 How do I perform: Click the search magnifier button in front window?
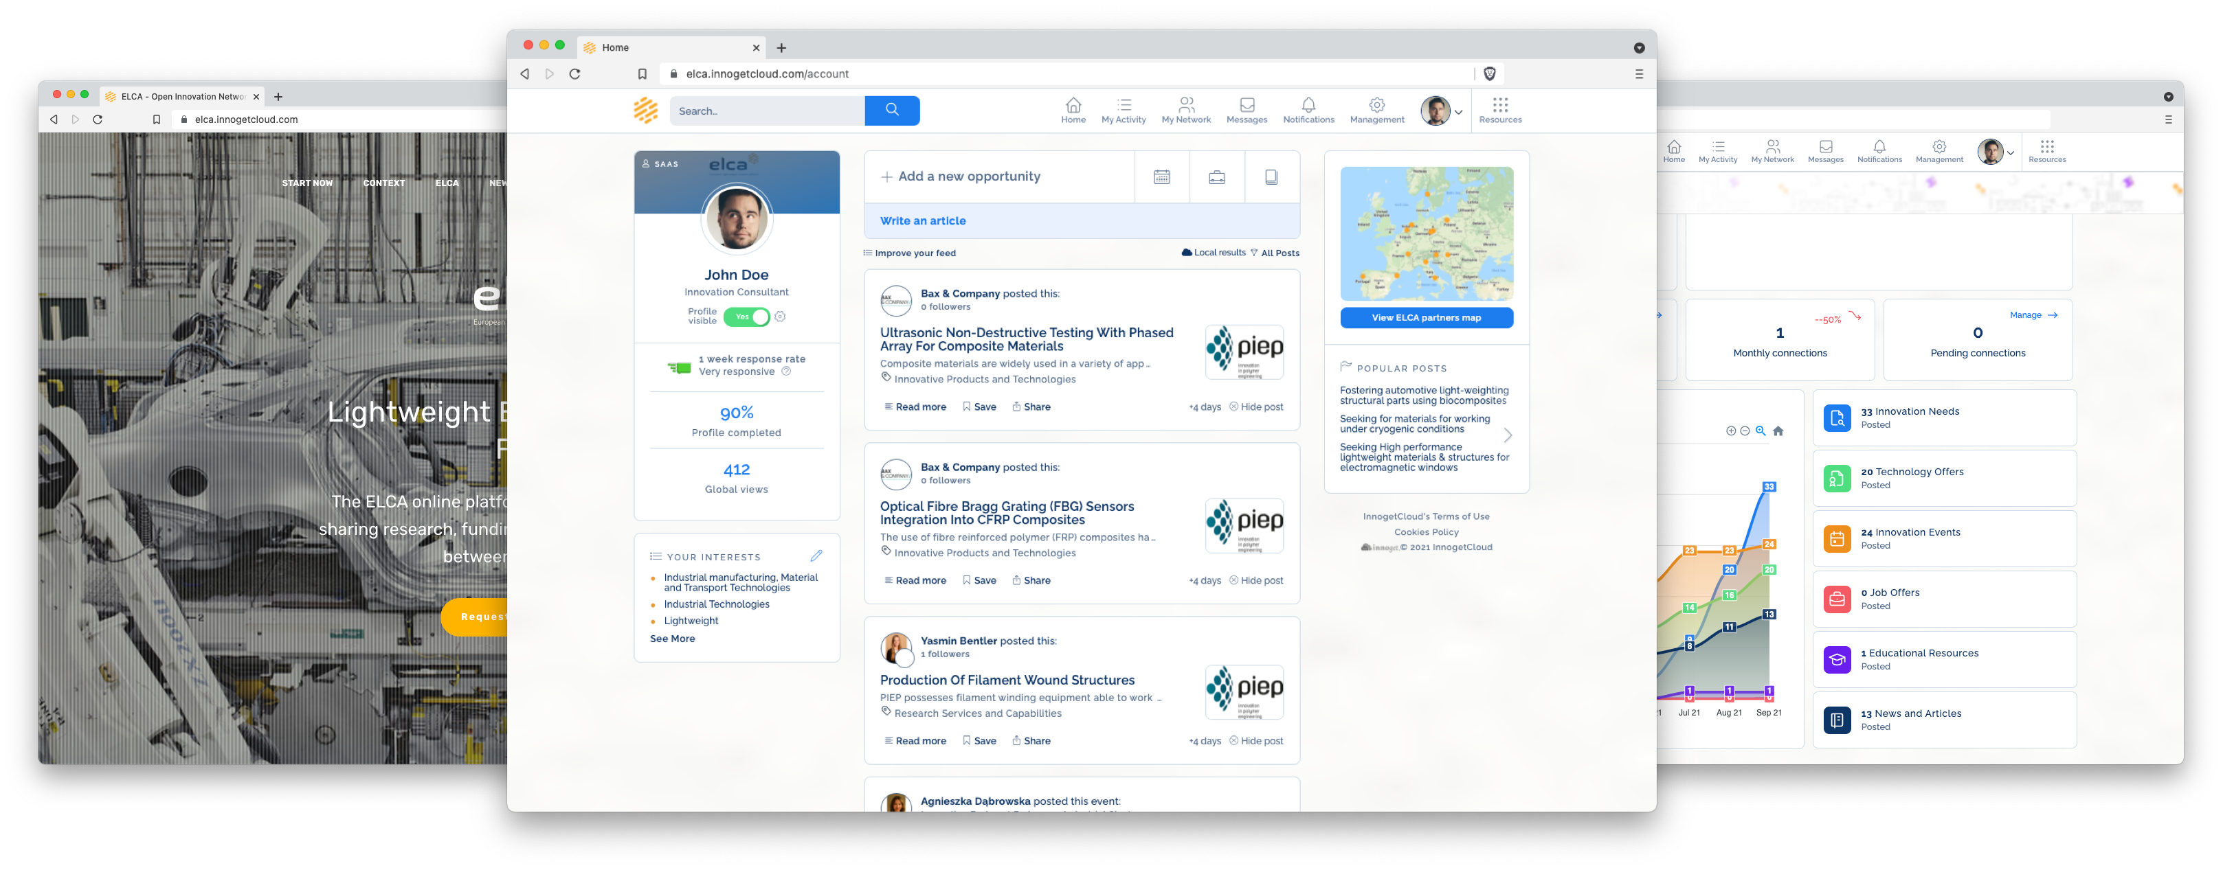pyautogui.click(x=891, y=111)
